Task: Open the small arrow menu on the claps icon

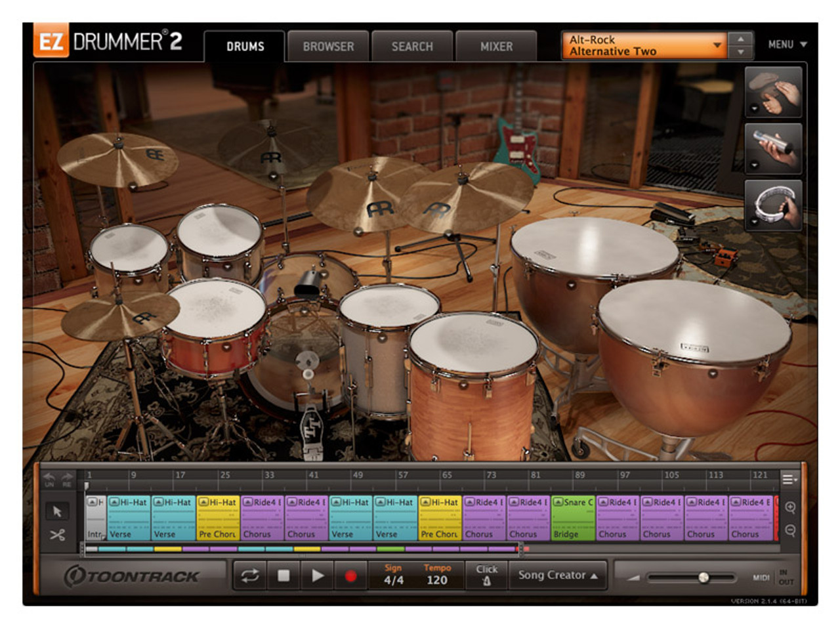Action: 754,109
